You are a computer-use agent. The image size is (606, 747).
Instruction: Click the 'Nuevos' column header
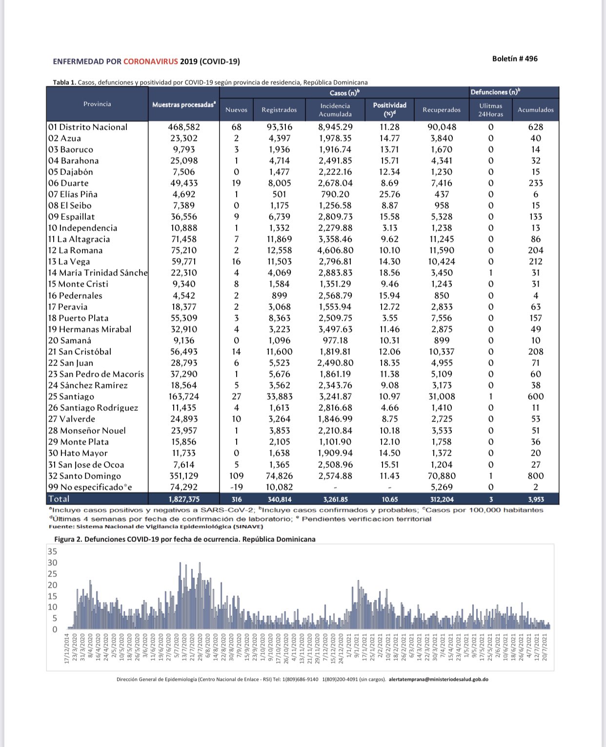click(237, 110)
